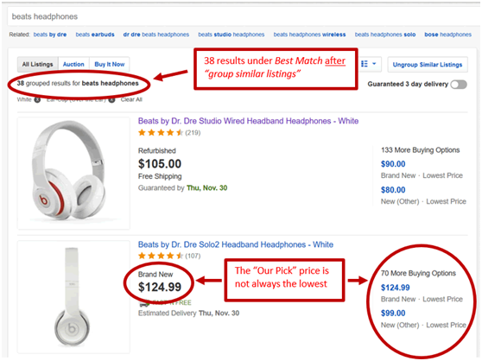The image size is (482, 361).
Task: Switch to the Auction tab
Action: 73,64
